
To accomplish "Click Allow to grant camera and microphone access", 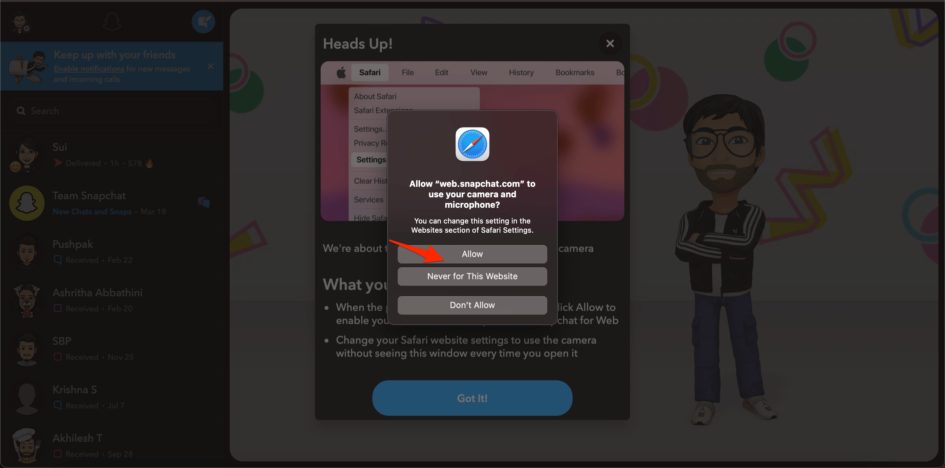I will (472, 254).
